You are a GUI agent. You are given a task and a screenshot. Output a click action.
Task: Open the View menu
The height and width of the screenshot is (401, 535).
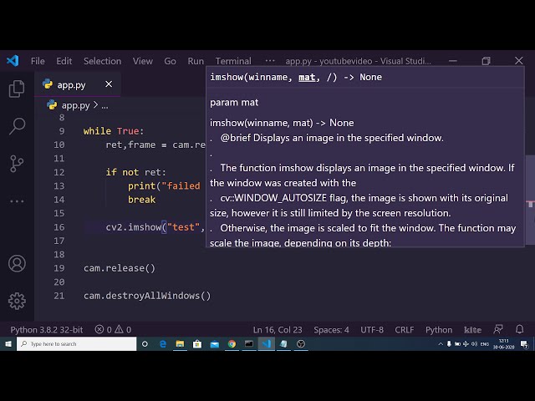click(x=143, y=61)
